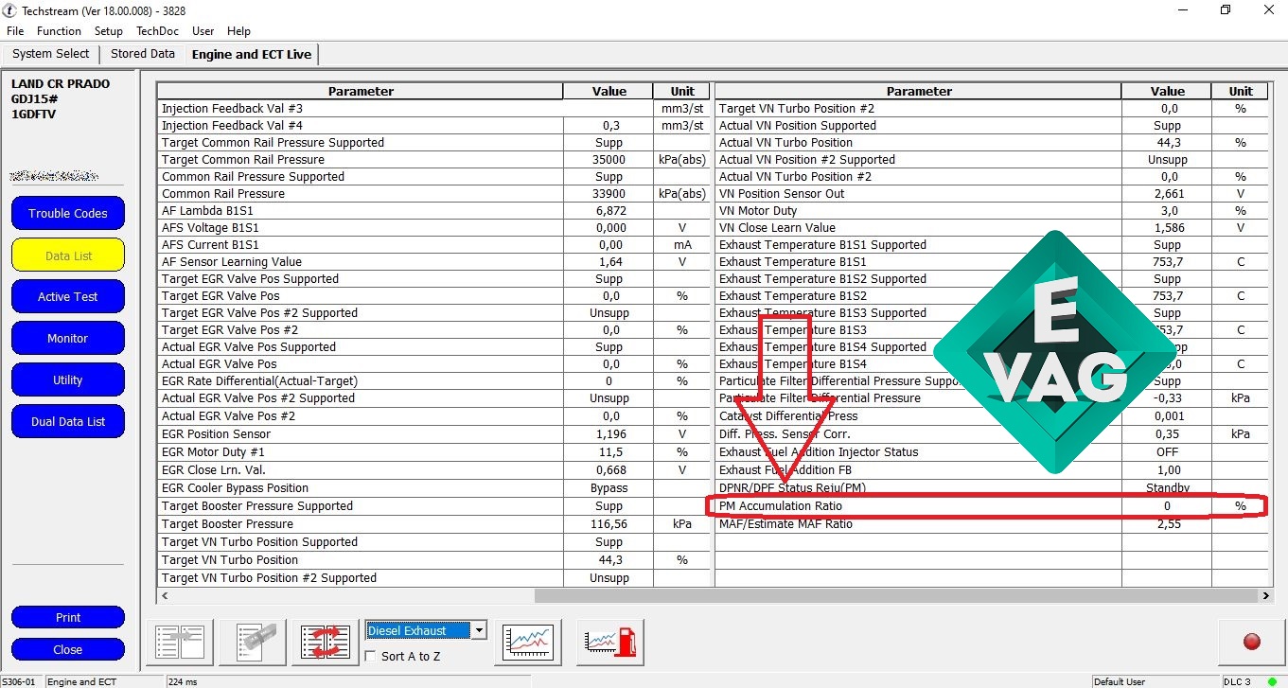The image size is (1288, 688).
Task: Click the blue Close button in sidebar
Action: 68,649
